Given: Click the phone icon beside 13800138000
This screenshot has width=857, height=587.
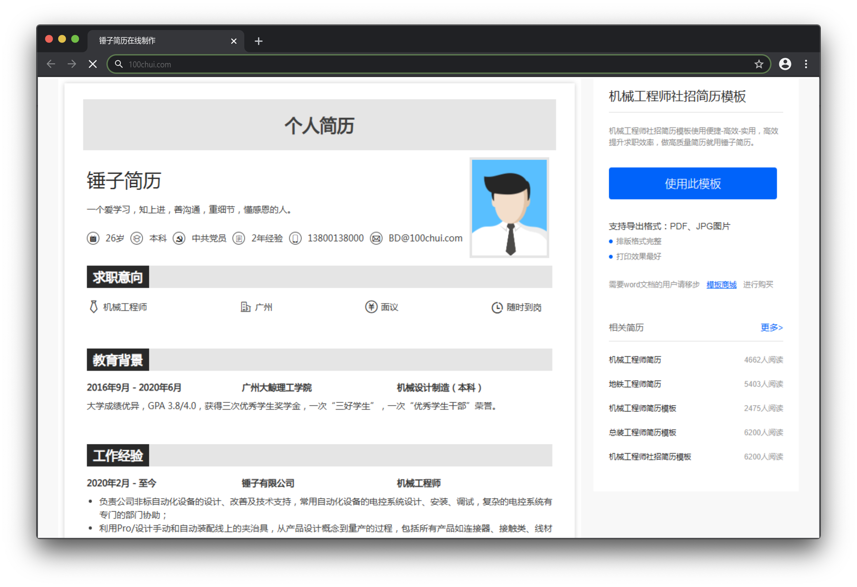Looking at the screenshot, I should coord(295,239).
